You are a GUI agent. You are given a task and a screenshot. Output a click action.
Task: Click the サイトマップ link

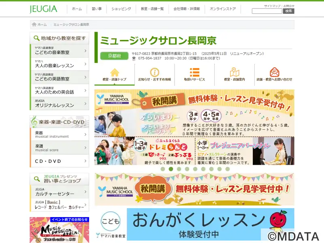[x=272, y=6]
